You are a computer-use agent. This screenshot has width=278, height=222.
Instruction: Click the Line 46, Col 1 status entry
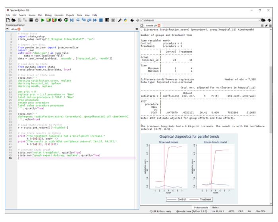click(218, 211)
